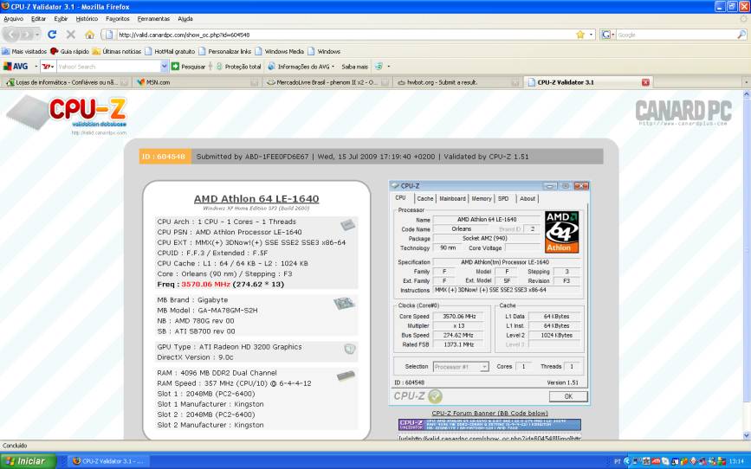
Task: Click the AMD 64 Athlon logo in the CPU-Z image
Action: (x=562, y=232)
